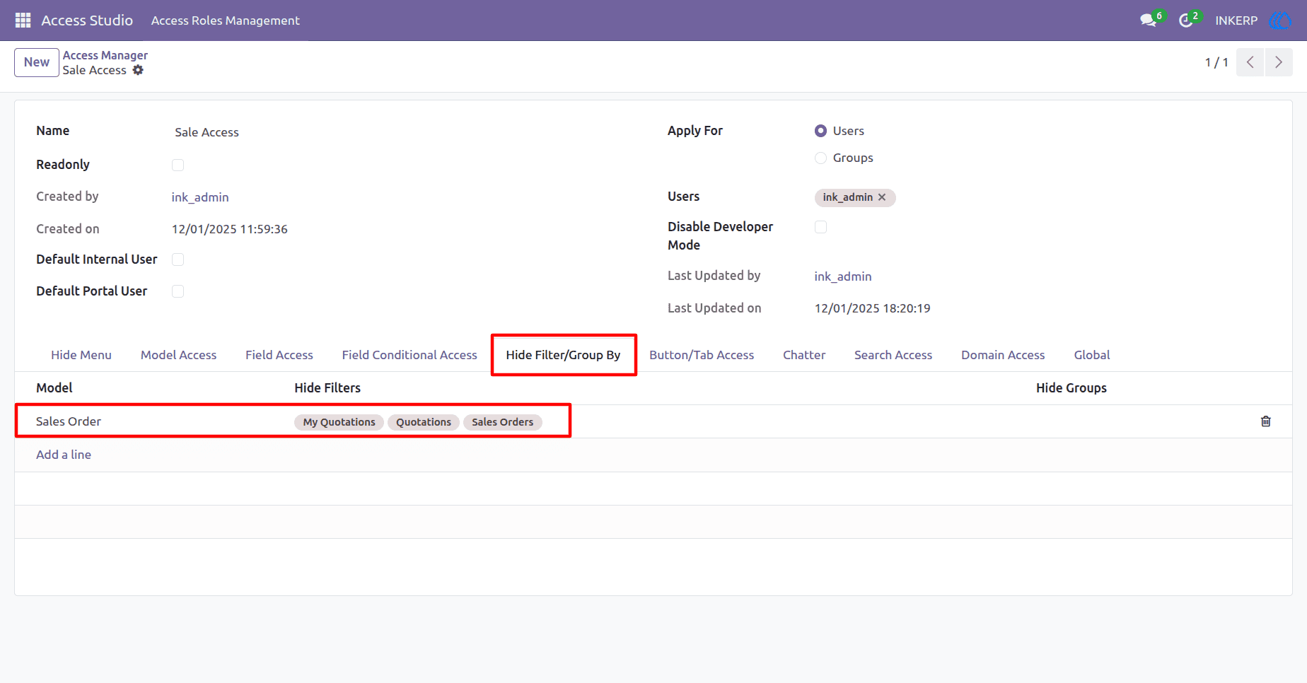Screen dimensions: 1307x683
Task: Open the activities clock icon
Action: click(x=1186, y=21)
